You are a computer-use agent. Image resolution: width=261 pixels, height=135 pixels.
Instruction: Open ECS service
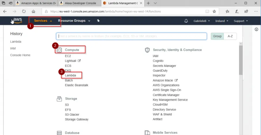(x=68, y=66)
